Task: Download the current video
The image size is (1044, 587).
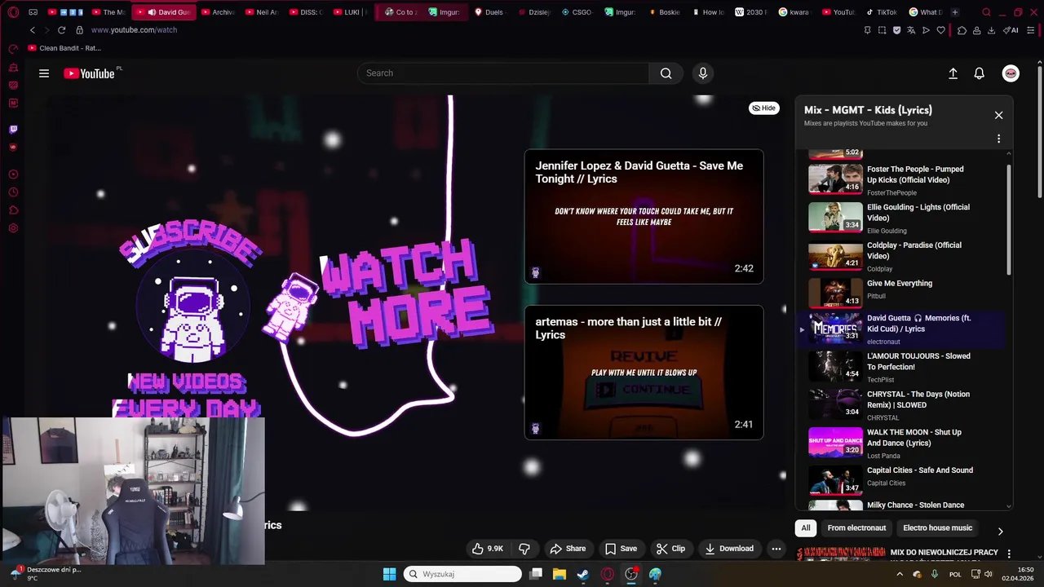Action: (x=729, y=549)
